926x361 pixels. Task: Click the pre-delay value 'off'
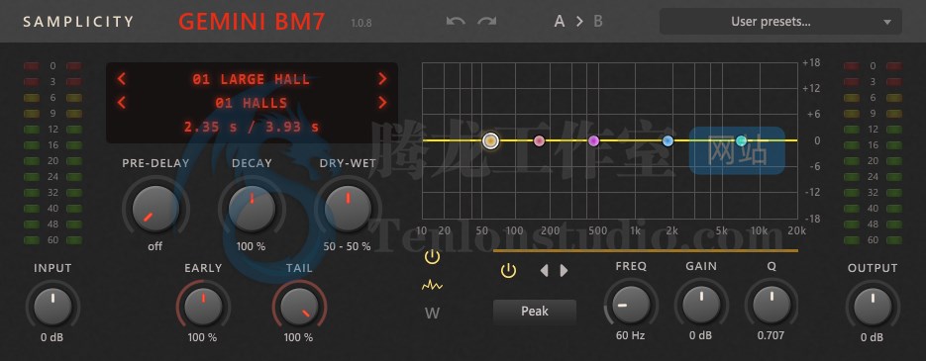point(155,246)
